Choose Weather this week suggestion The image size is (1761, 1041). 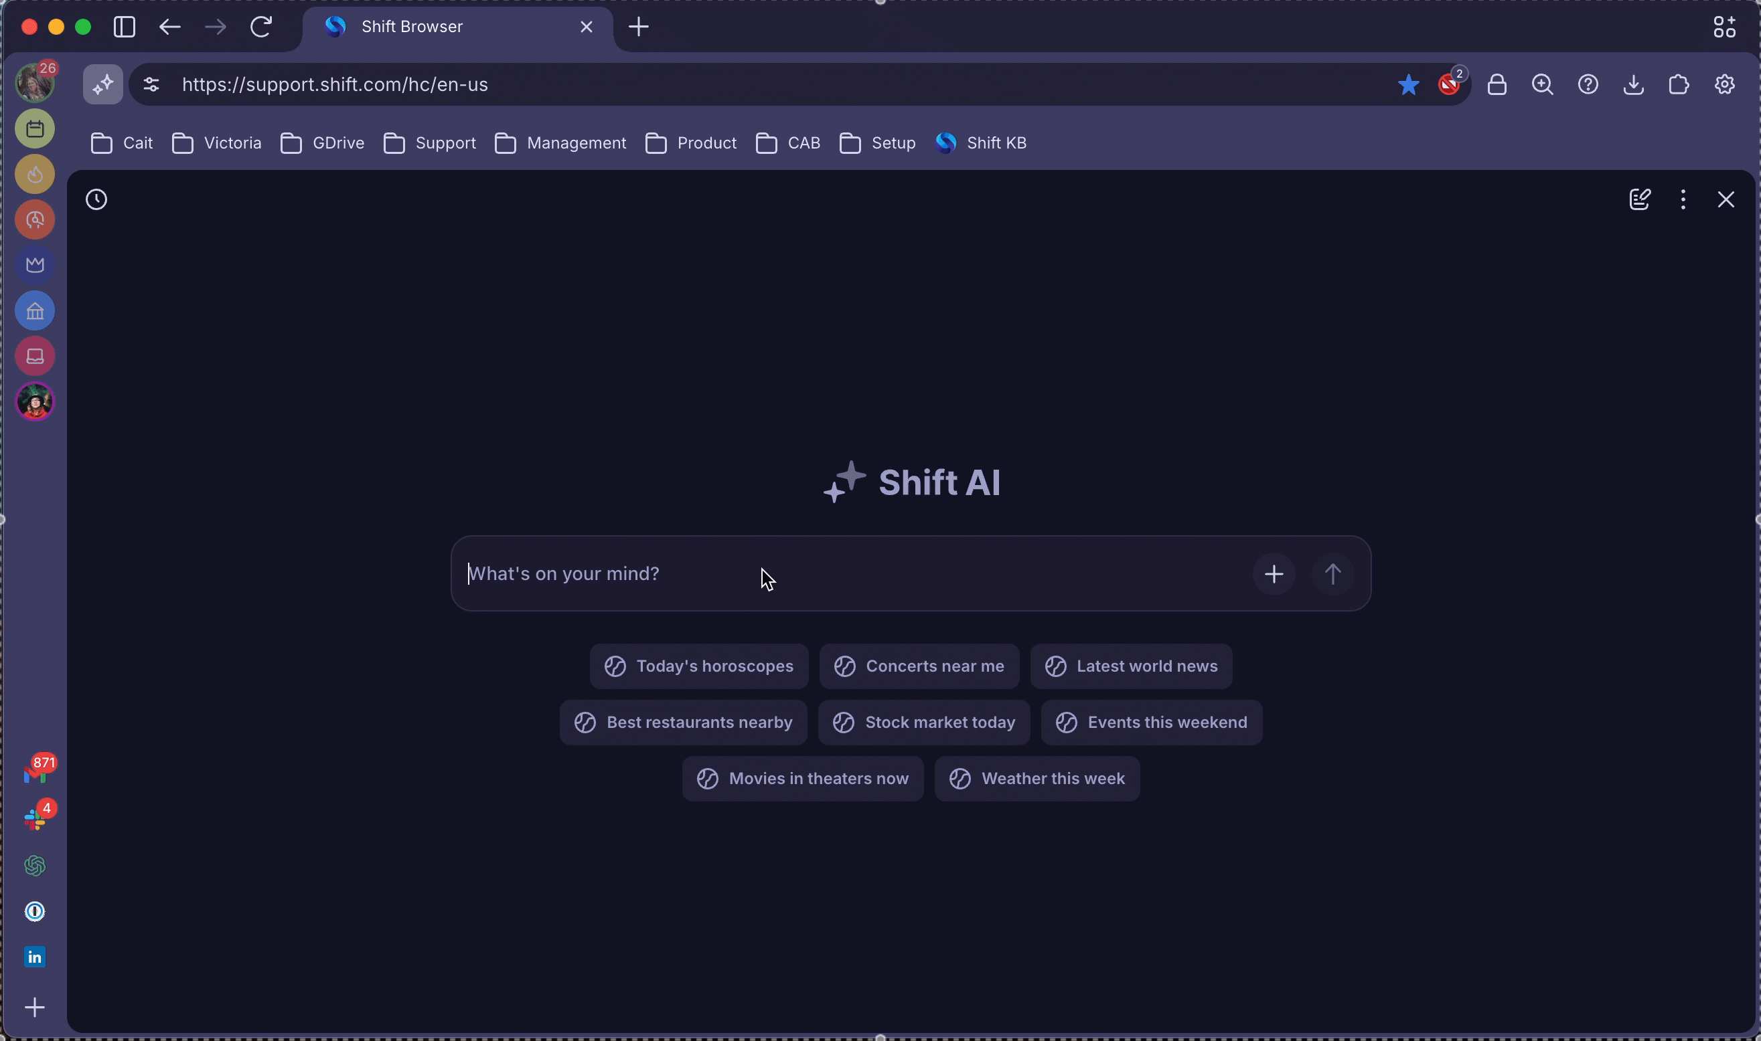(1037, 779)
